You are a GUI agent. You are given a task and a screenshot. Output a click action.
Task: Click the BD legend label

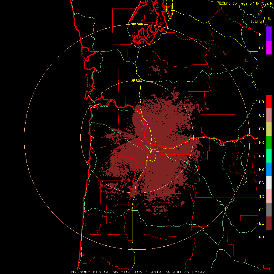(x=261, y=129)
